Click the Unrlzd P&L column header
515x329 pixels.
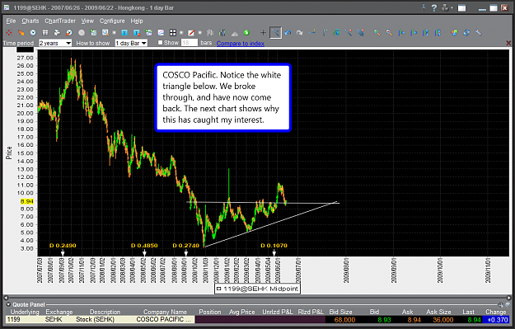pos(278,312)
